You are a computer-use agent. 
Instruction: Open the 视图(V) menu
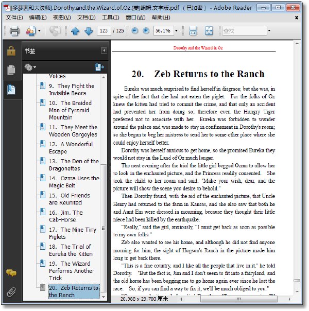62,18
